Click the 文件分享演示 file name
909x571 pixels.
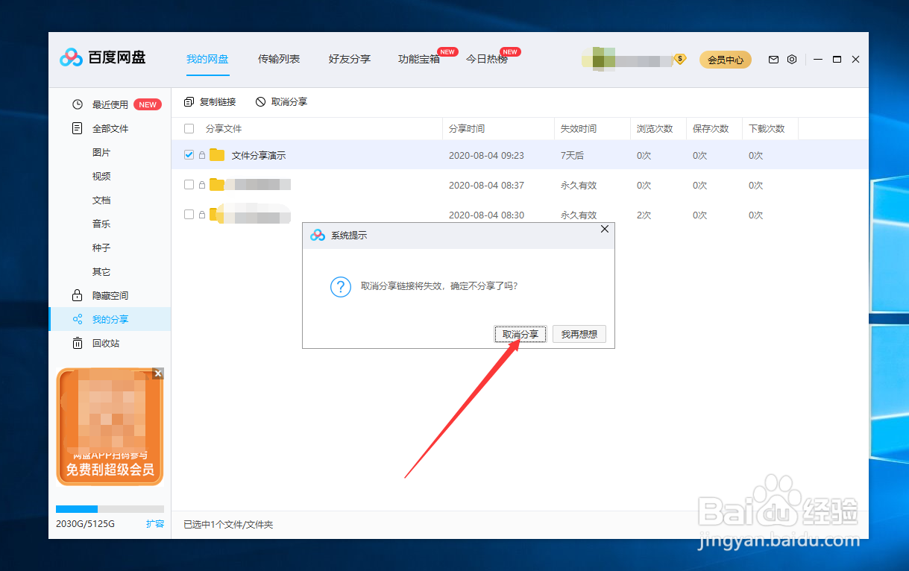click(x=259, y=155)
